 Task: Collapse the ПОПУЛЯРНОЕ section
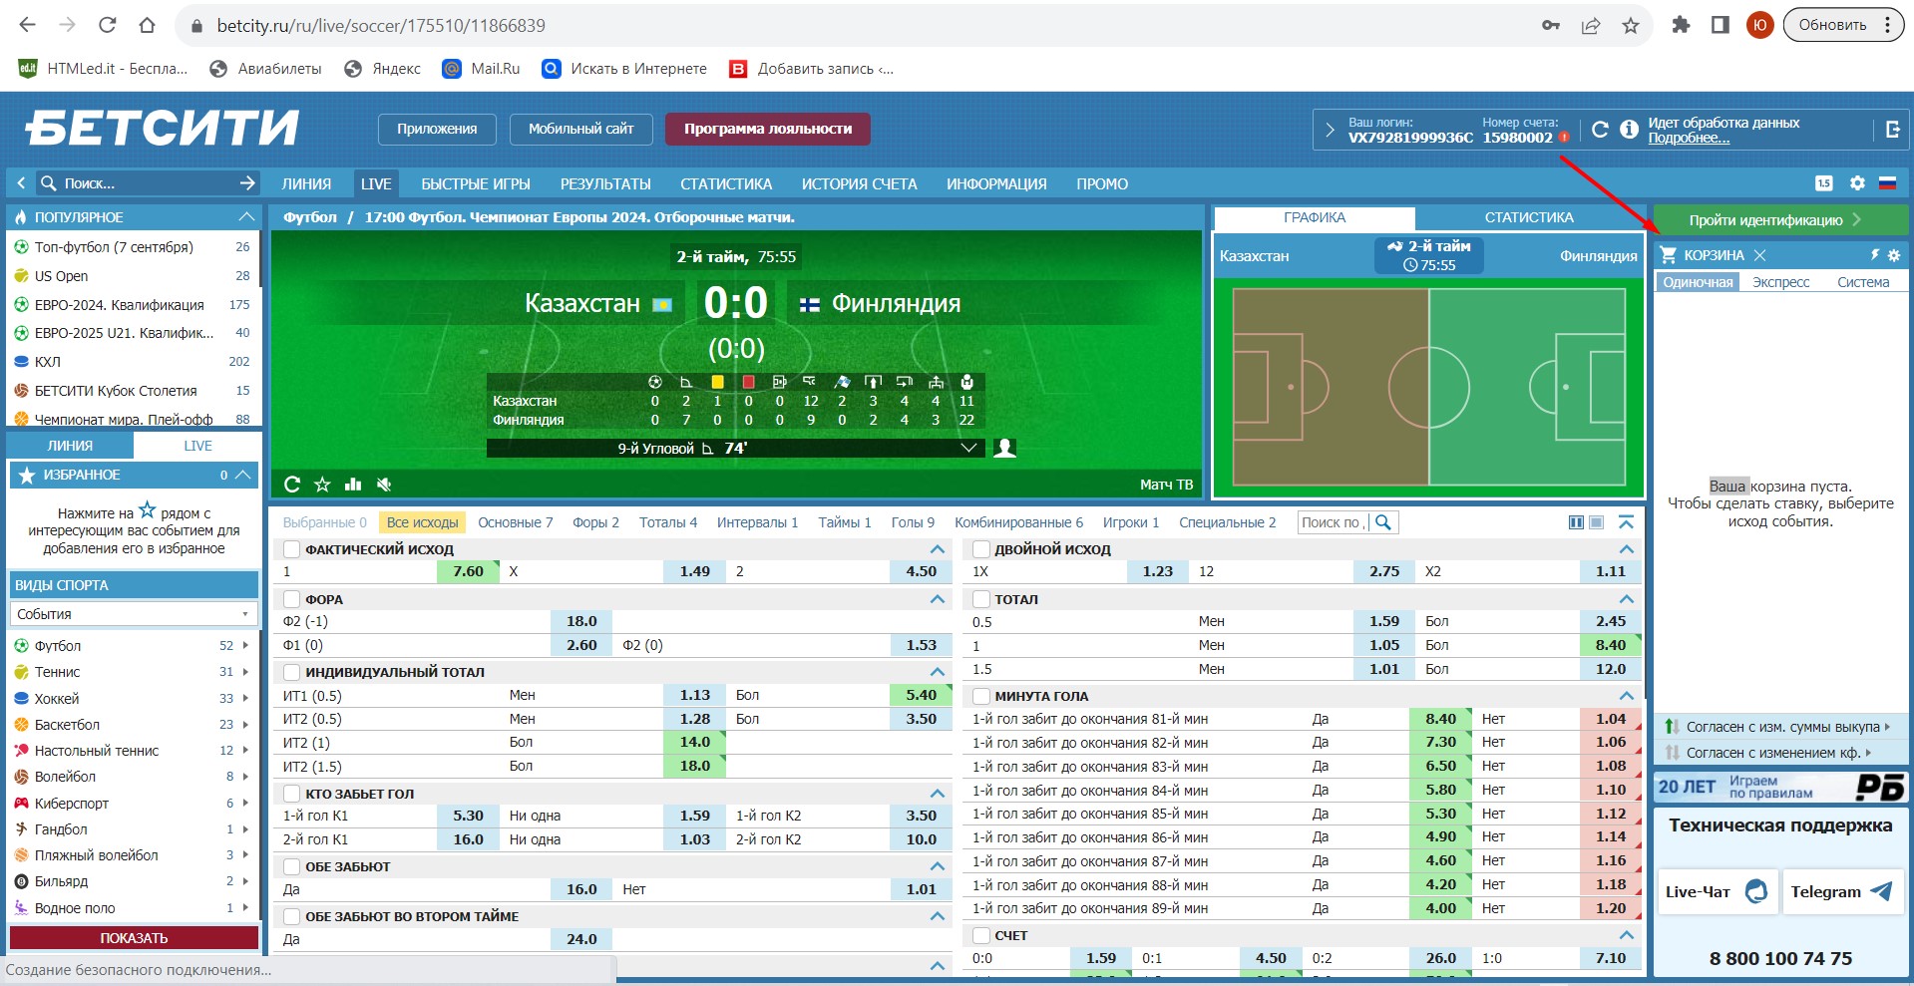(x=246, y=217)
